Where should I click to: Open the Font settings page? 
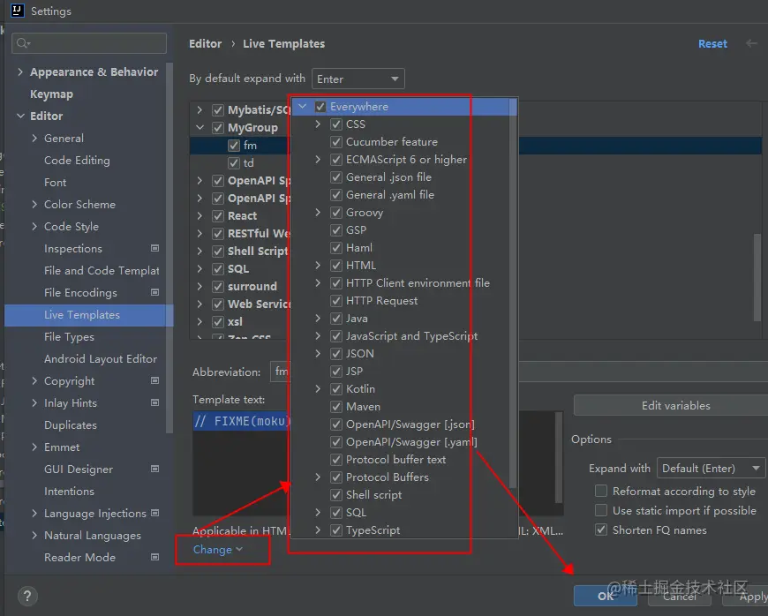point(55,182)
